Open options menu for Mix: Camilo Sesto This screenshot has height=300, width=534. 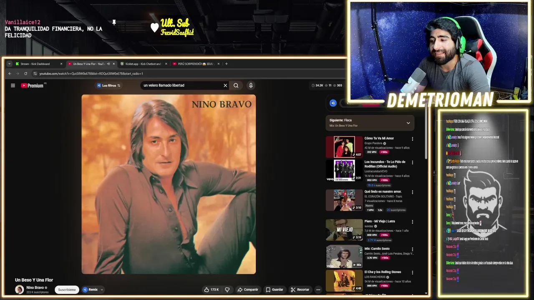coord(413,249)
